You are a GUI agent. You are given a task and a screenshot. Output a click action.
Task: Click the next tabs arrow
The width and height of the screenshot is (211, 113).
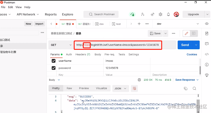(x=131, y=24)
